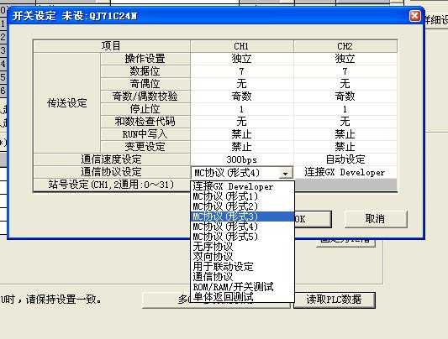Viewport: 448px width, 339px height.
Task: Click CH1 奇数/偶数校验 cell 奇数
Action: [242, 96]
